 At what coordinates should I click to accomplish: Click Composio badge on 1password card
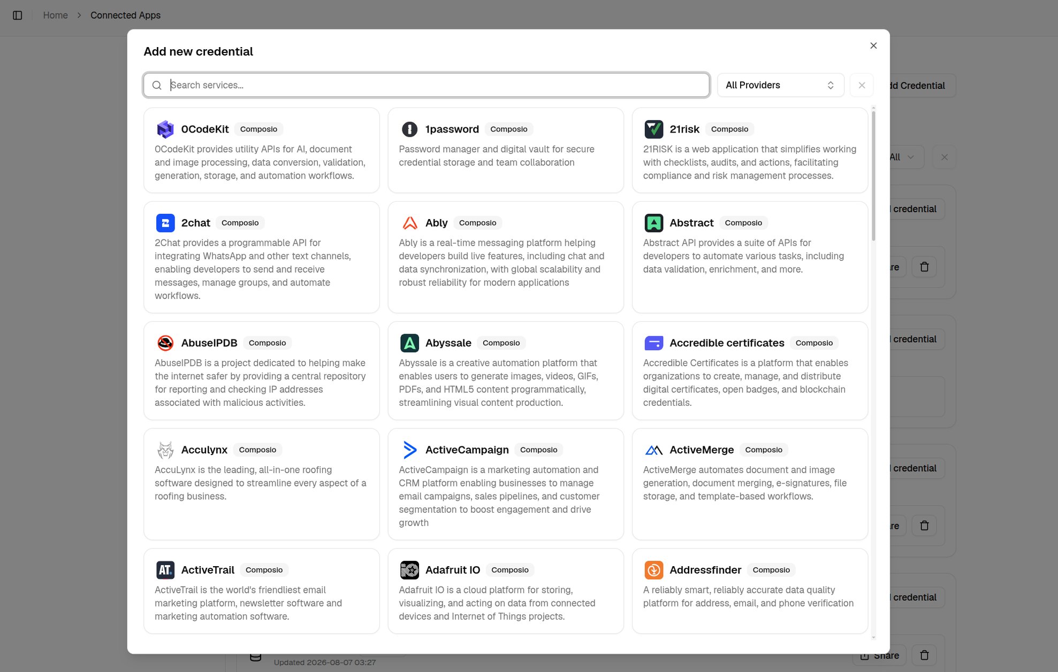coord(509,129)
